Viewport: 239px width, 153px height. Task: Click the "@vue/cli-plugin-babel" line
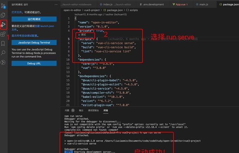click(x=109, y=80)
